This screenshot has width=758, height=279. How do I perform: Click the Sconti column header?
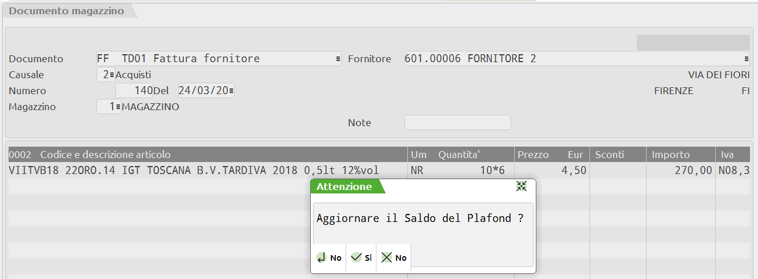point(609,155)
